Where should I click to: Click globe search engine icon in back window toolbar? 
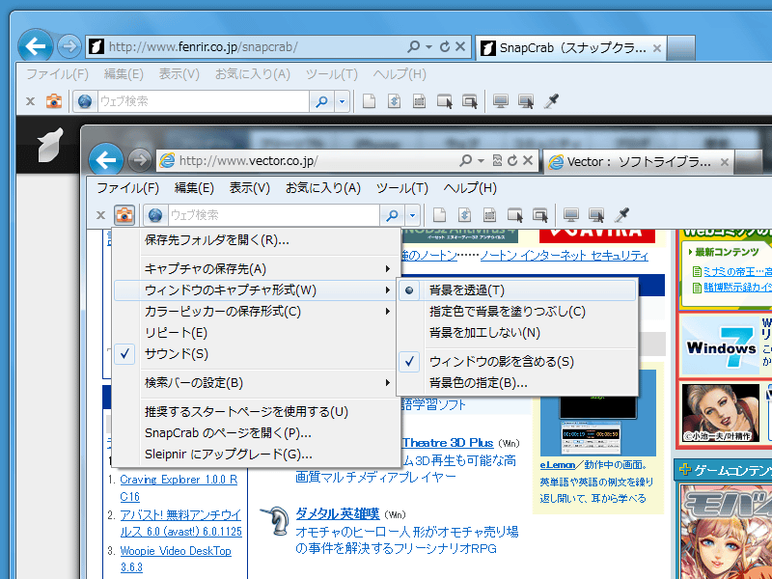(x=85, y=101)
